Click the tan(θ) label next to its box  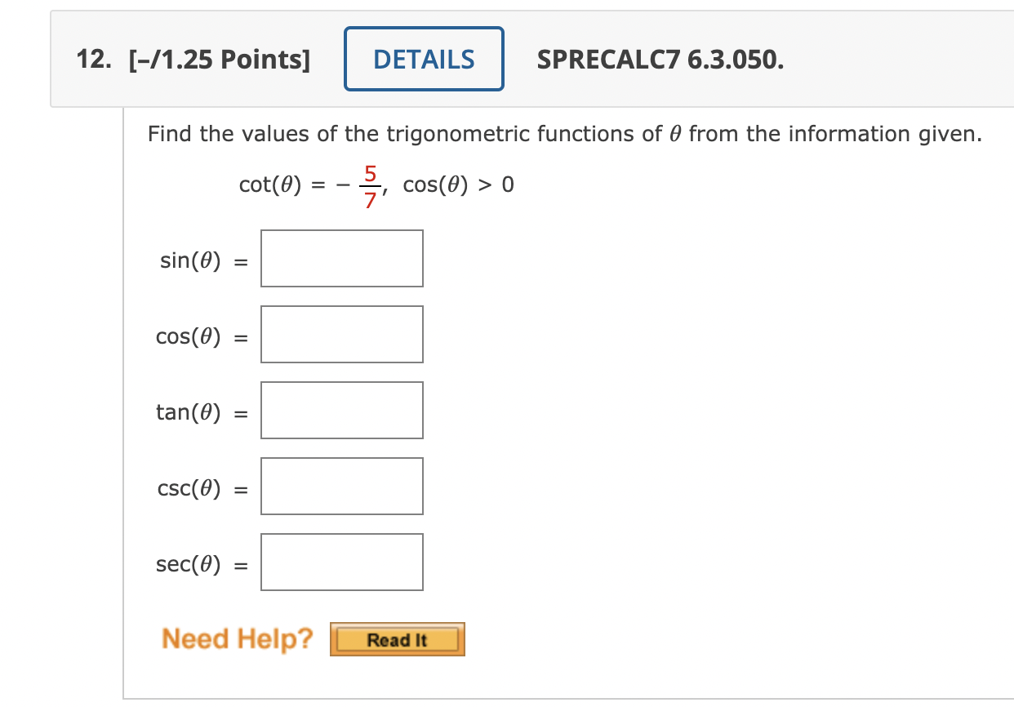[187, 411]
